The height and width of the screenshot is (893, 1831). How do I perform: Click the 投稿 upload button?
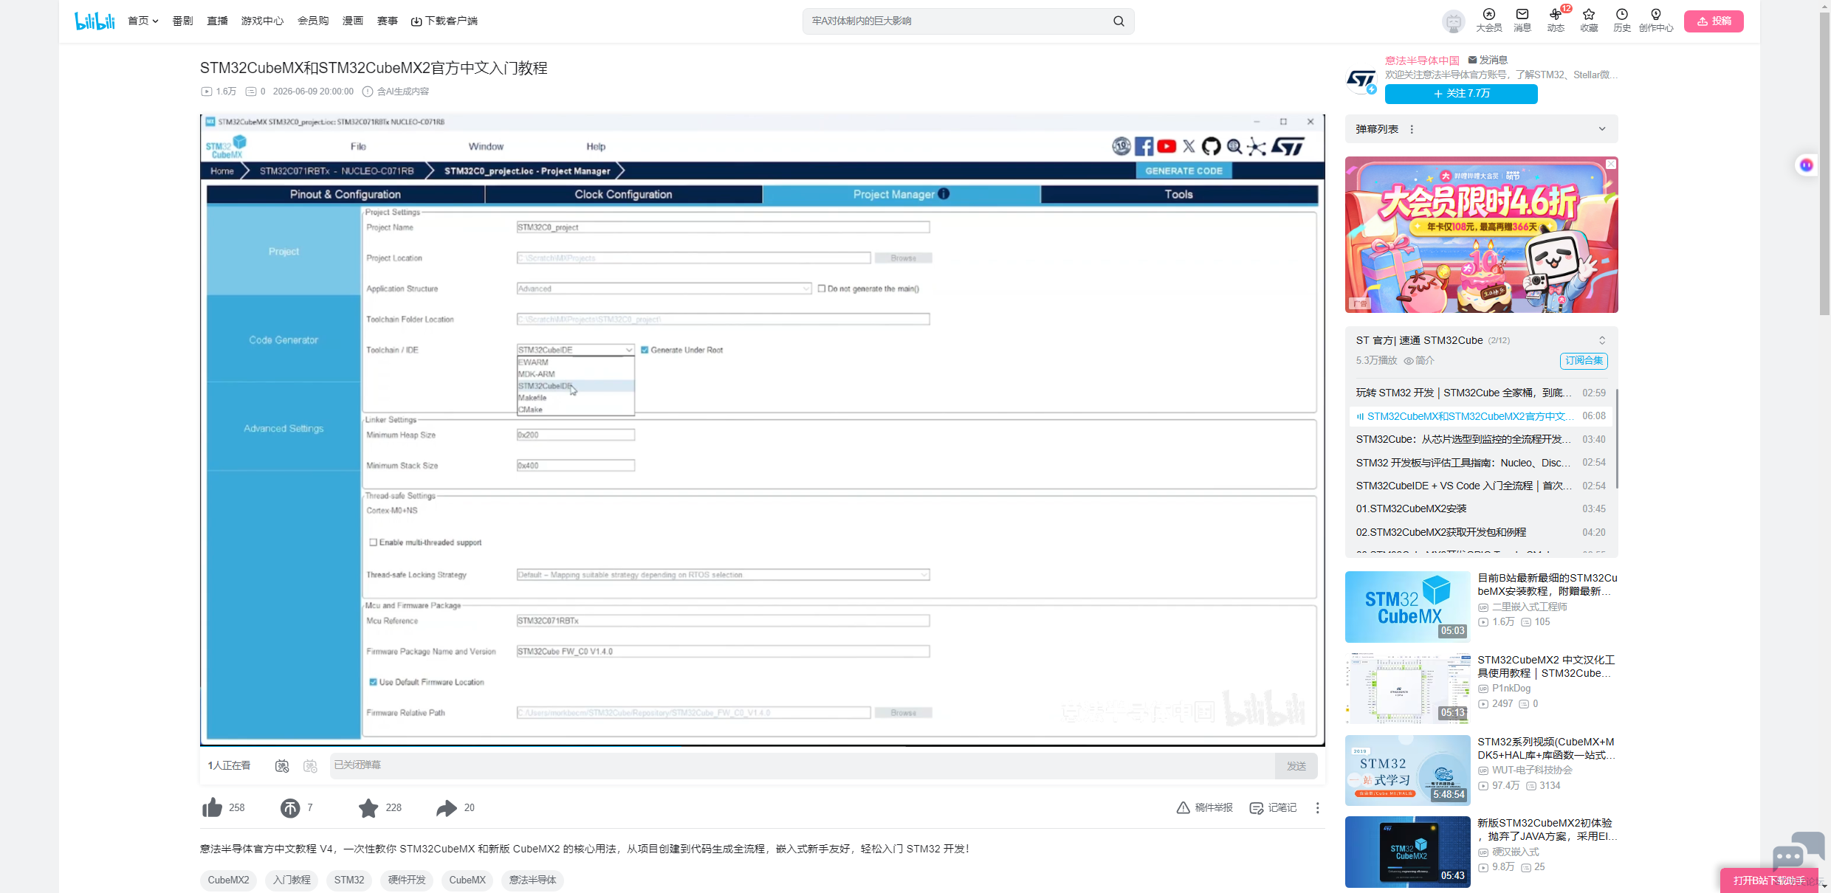click(x=1714, y=21)
